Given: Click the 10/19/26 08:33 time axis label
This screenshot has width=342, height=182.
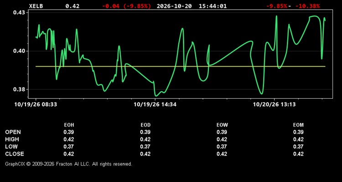Looking at the screenshot, I should [x=36, y=105].
